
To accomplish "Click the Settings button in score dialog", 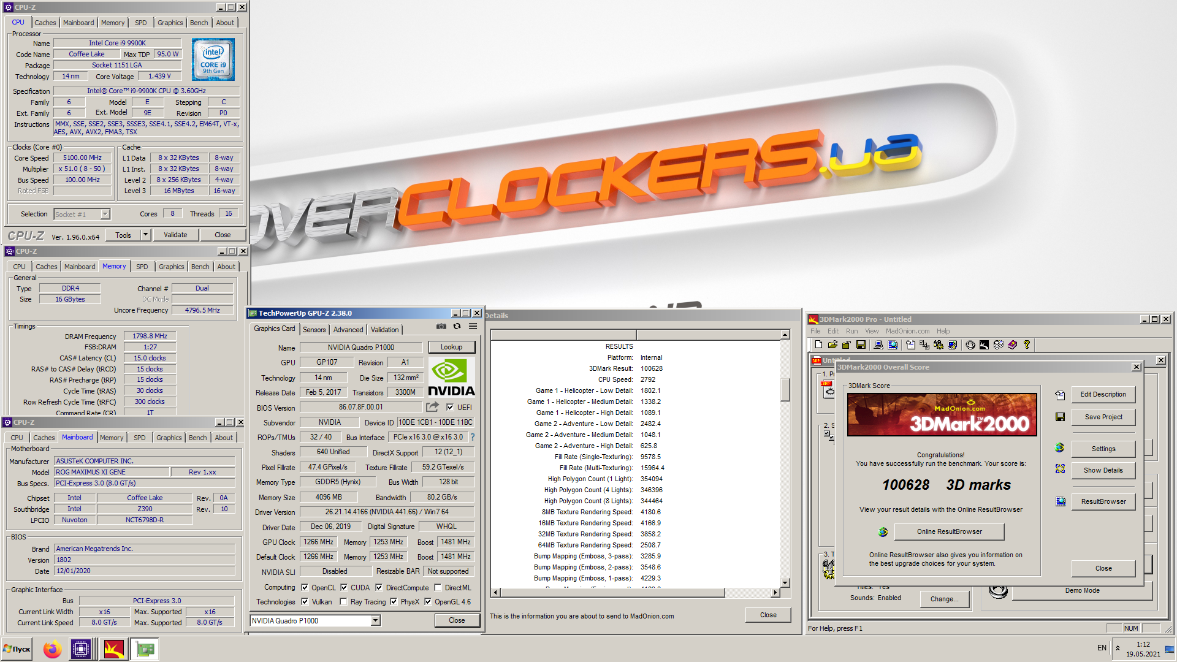I will tap(1103, 449).
